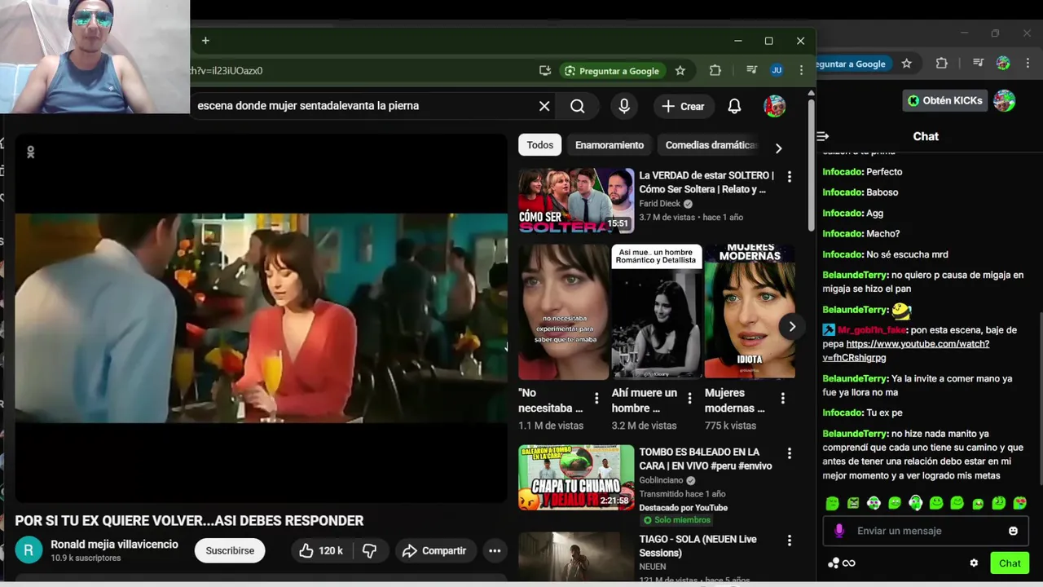This screenshot has width=1043, height=587.
Task: Open the La VERDAD de estar SOLTERO thumbnail
Action: click(x=576, y=201)
